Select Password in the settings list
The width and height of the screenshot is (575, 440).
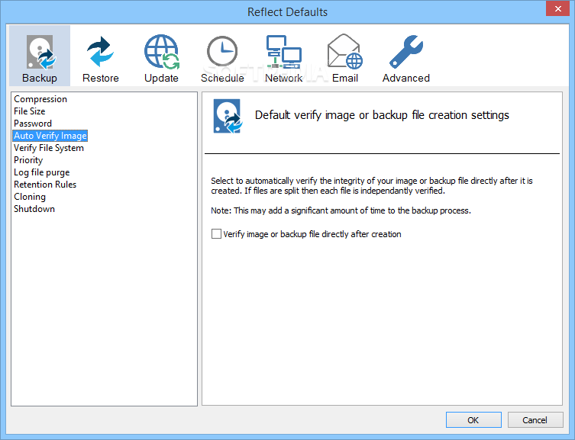tap(33, 124)
